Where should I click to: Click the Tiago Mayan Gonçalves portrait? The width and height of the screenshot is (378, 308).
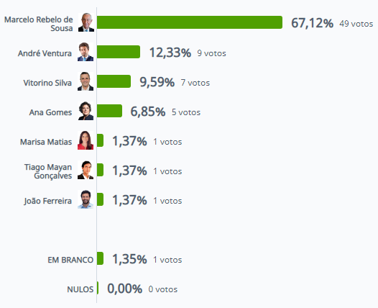[x=86, y=170]
